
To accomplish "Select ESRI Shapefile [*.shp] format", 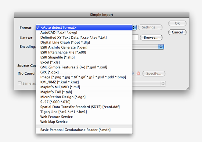I will (x=84, y=57).
